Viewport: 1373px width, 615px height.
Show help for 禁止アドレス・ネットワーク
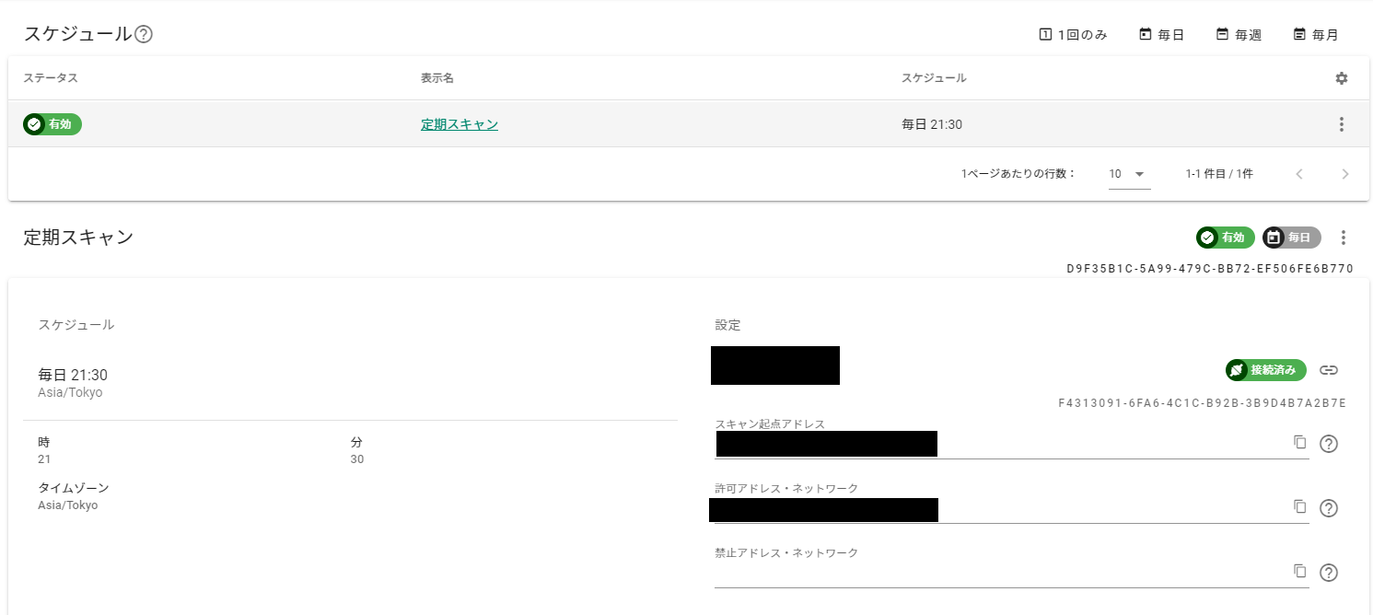[x=1329, y=573]
